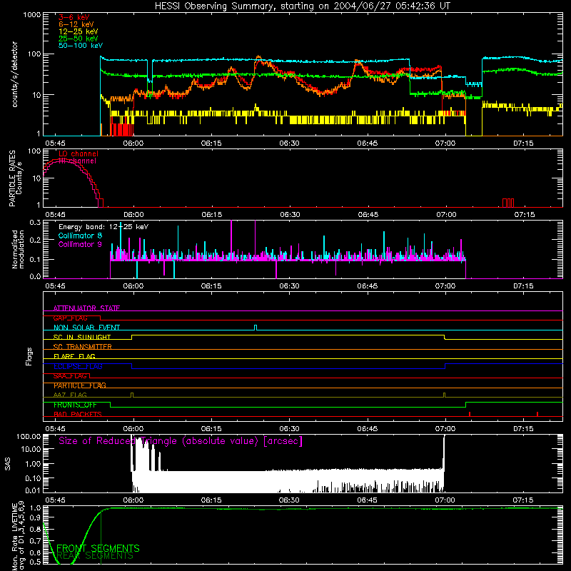
Task: Click the 'Normalized modulation' axis label
Action: 18,249
